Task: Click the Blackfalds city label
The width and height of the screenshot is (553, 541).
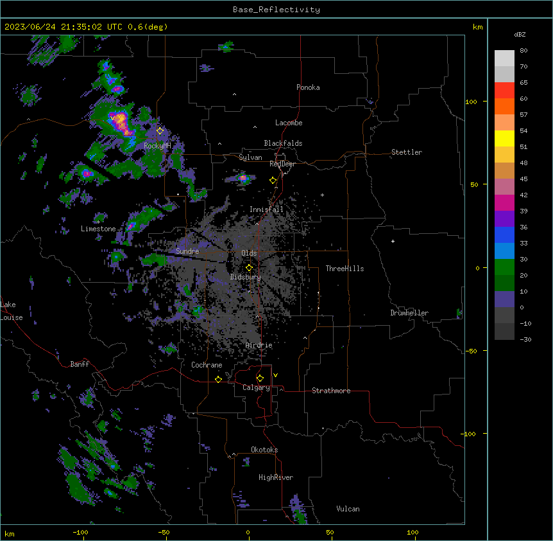Action: [283, 143]
